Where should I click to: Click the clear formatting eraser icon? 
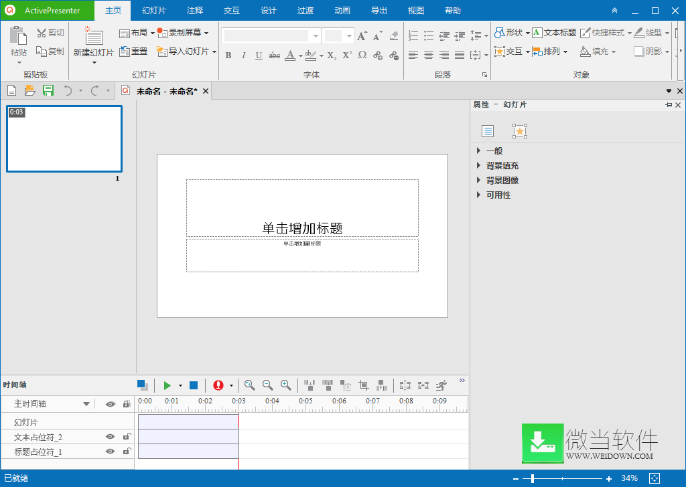pos(394,36)
